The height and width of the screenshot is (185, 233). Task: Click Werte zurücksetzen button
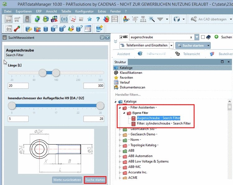coord(67,180)
